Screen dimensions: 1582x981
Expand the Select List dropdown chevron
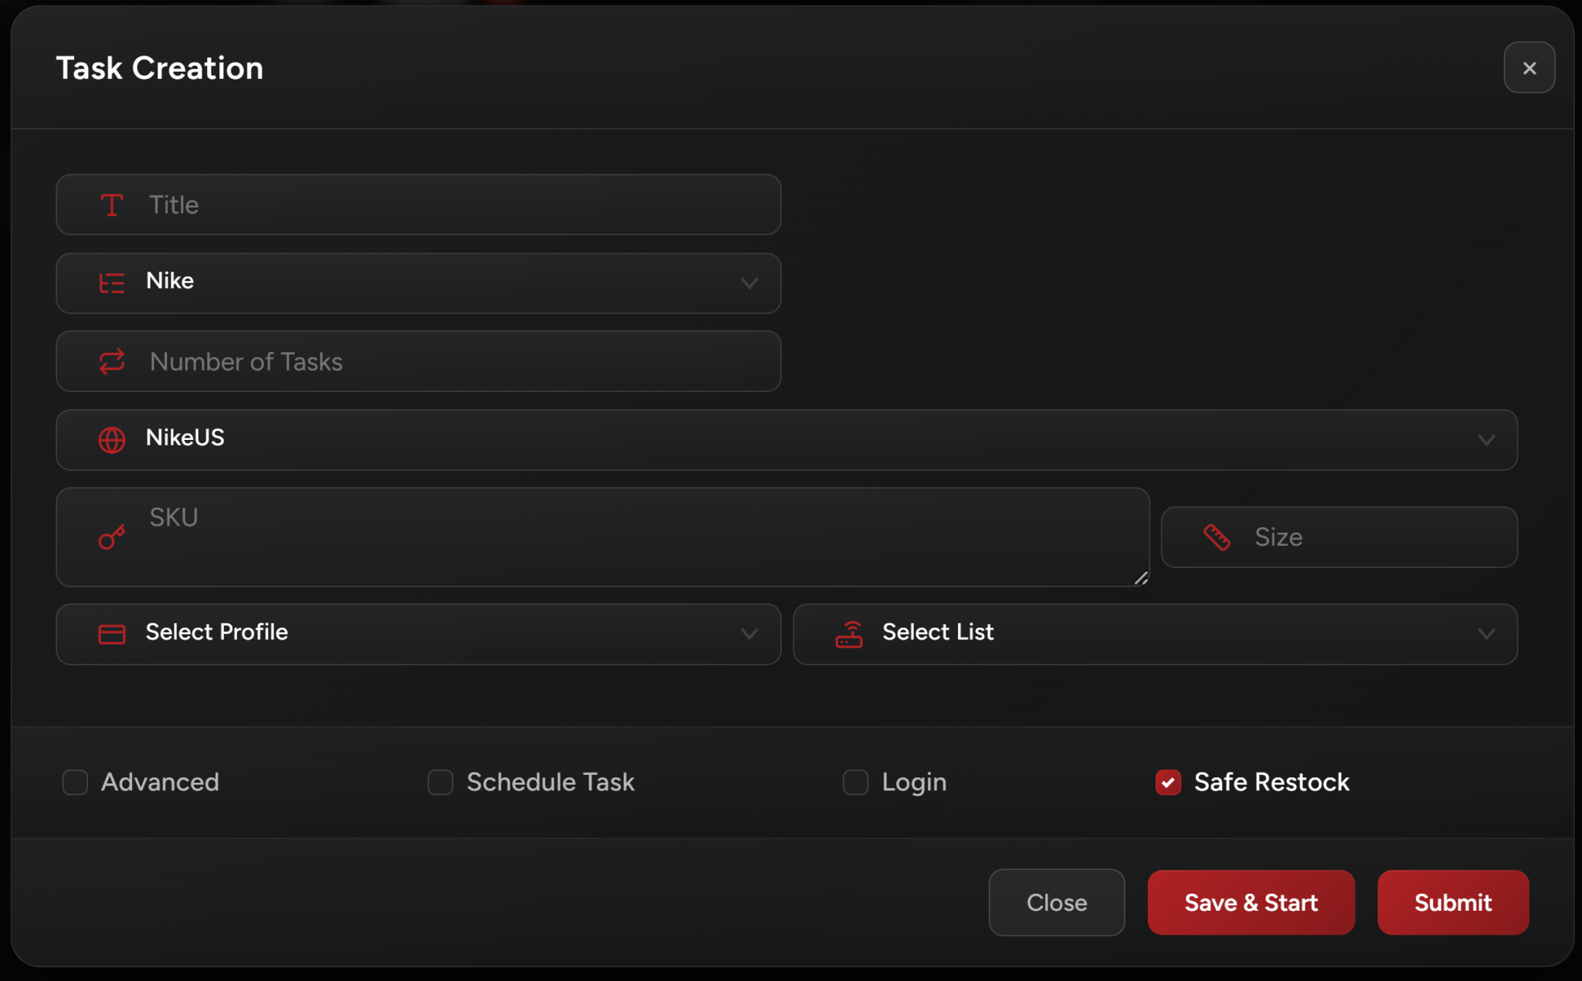pyautogui.click(x=1486, y=634)
